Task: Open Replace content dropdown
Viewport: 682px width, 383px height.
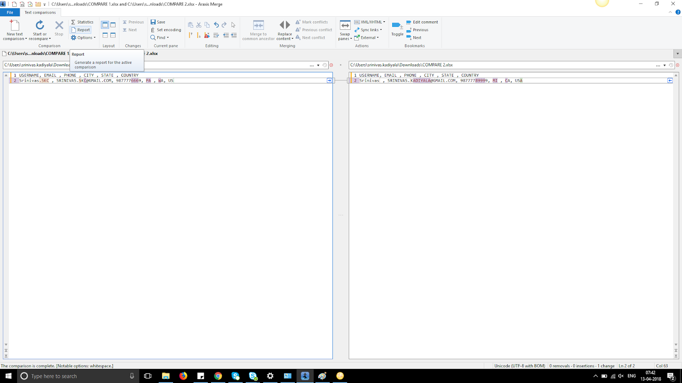Action: (x=285, y=30)
